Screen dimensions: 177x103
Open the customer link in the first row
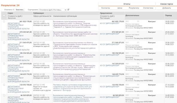[x=19, y=26]
